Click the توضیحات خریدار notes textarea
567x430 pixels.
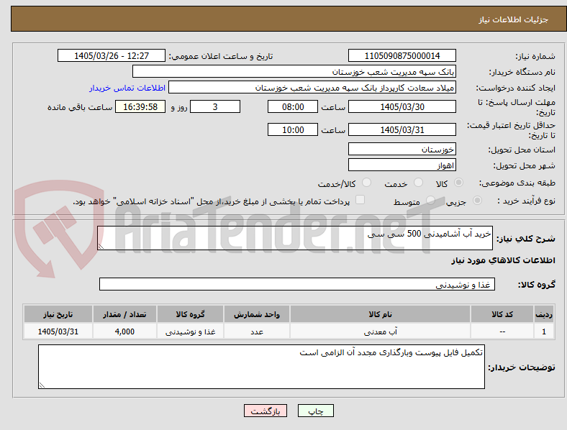[x=261, y=367]
